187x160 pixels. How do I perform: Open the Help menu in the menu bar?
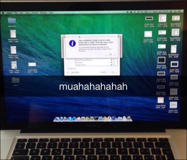(51, 13)
